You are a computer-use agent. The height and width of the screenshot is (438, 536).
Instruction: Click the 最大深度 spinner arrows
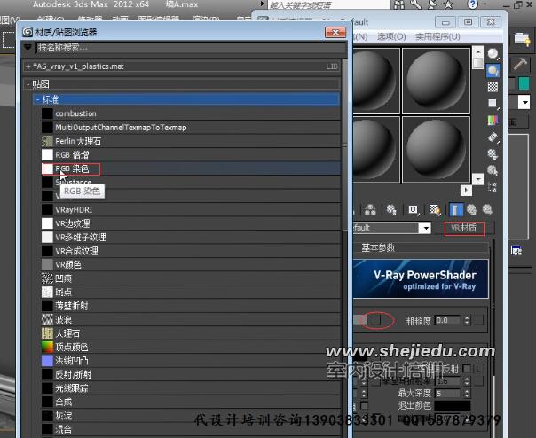click(467, 394)
